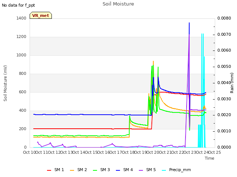Click the Oct 15 x-axis tick label
The width and height of the screenshot is (237, 177).
click(91, 152)
